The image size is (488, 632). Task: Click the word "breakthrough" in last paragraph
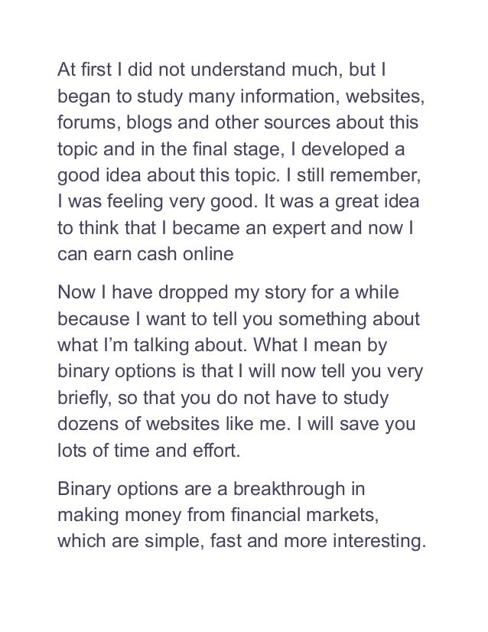[289, 490]
